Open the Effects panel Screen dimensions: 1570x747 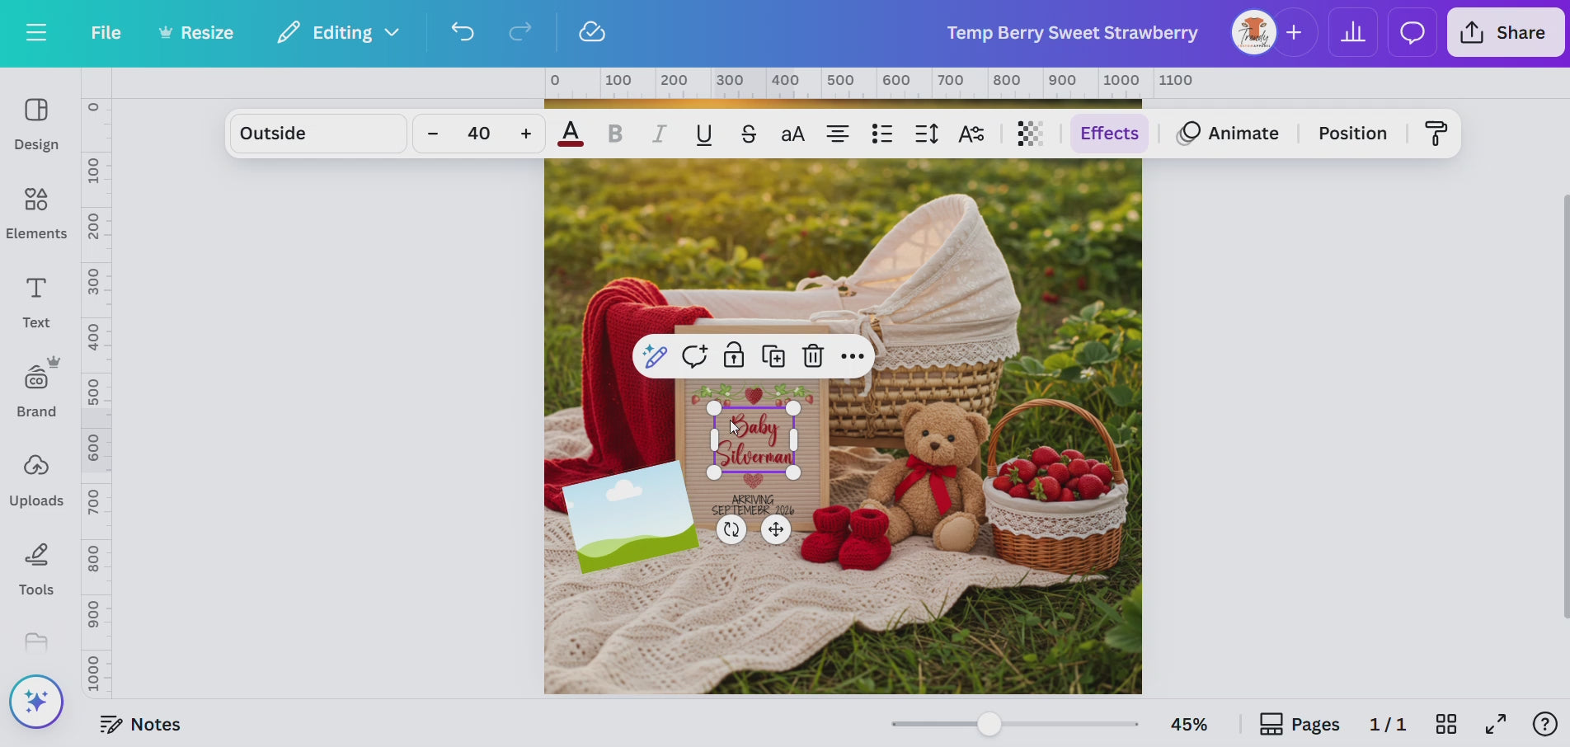click(1109, 134)
